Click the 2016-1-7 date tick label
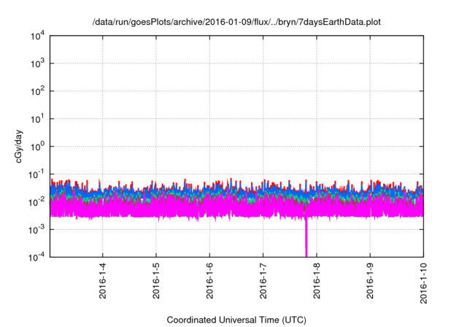Image resolution: width=467 pixels, height=327 pixels. pyautogui.click(x=263, y=280)
